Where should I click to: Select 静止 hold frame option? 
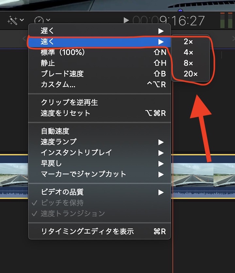point(100,63)
